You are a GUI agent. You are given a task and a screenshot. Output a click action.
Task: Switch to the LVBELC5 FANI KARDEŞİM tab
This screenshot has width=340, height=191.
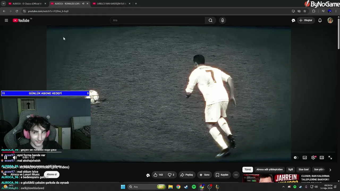coord(112,4)
